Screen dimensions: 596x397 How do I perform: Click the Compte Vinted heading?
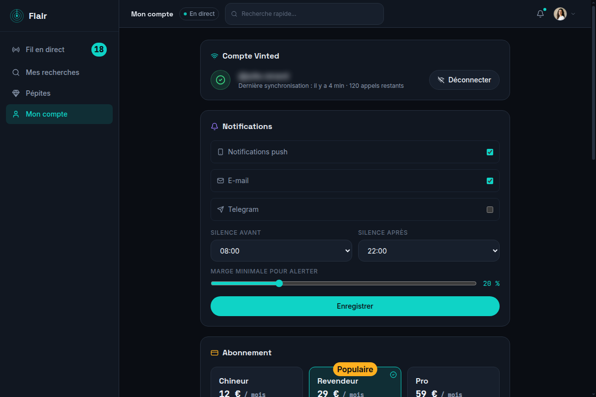[x=251, y=56]
